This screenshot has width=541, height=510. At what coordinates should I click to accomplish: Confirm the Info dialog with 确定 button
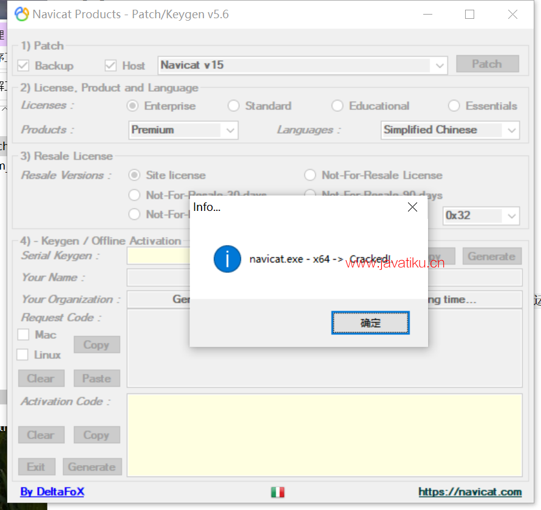pos(370,323)
